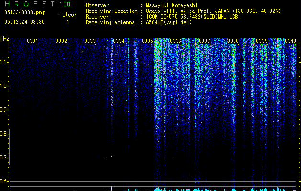Click receiver ICOM IC-575 frequency text
The width and height of the screenshot is (301, 191).
pos(192,17)
